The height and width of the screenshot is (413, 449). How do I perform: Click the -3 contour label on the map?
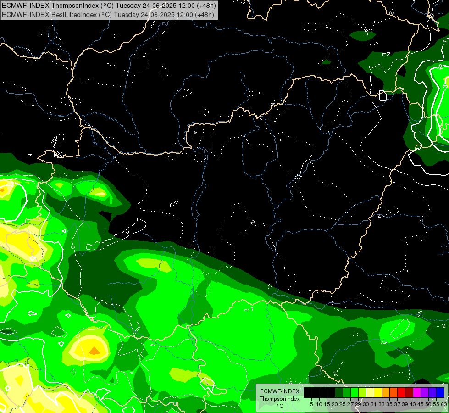445,88
